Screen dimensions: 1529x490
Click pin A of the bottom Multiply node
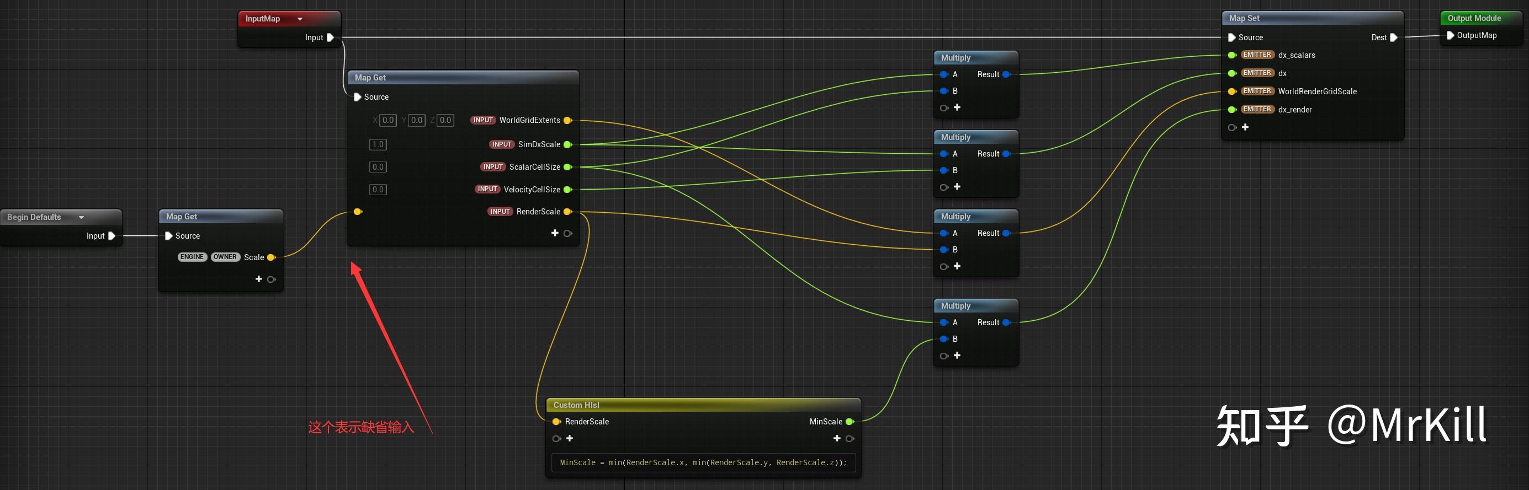[944, 323]
